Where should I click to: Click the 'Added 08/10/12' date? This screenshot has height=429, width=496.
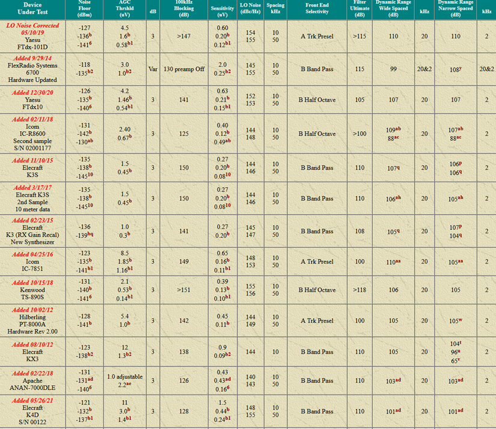(x=32, y=345)
